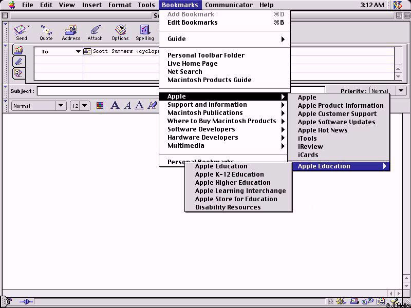Run the Spelling checker icon
This screenshot has height=308, width=411.
click(x=144, y=30)
